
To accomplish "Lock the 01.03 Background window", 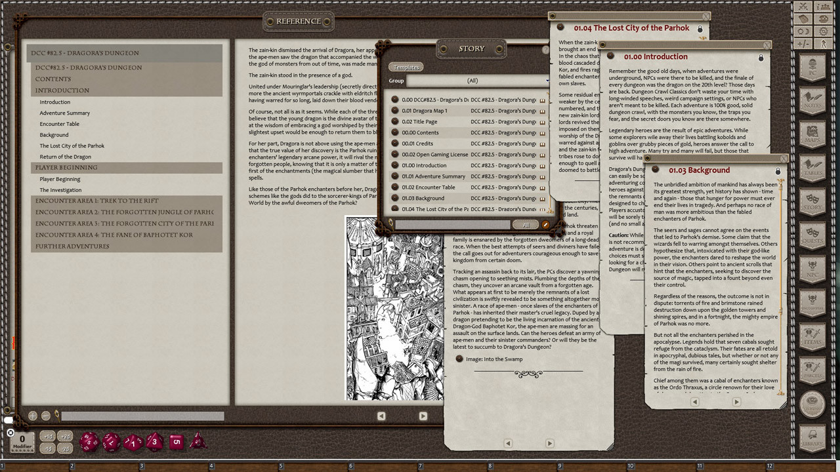I will click(779, 170).
